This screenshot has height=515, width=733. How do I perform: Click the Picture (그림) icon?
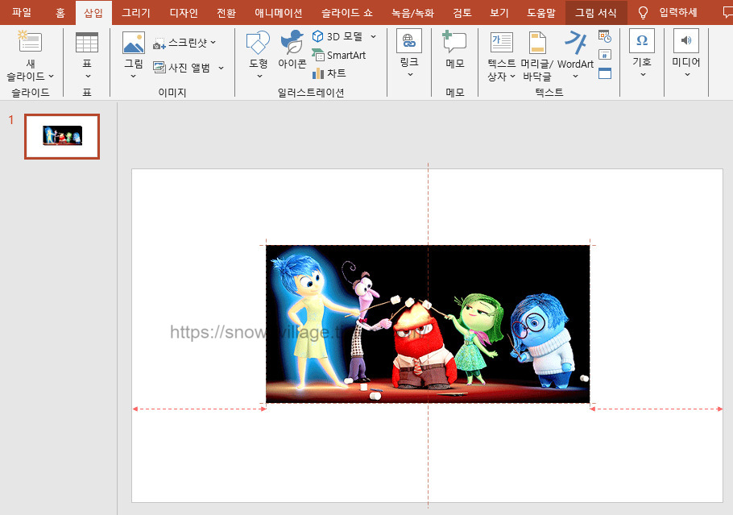coord(134,43)
